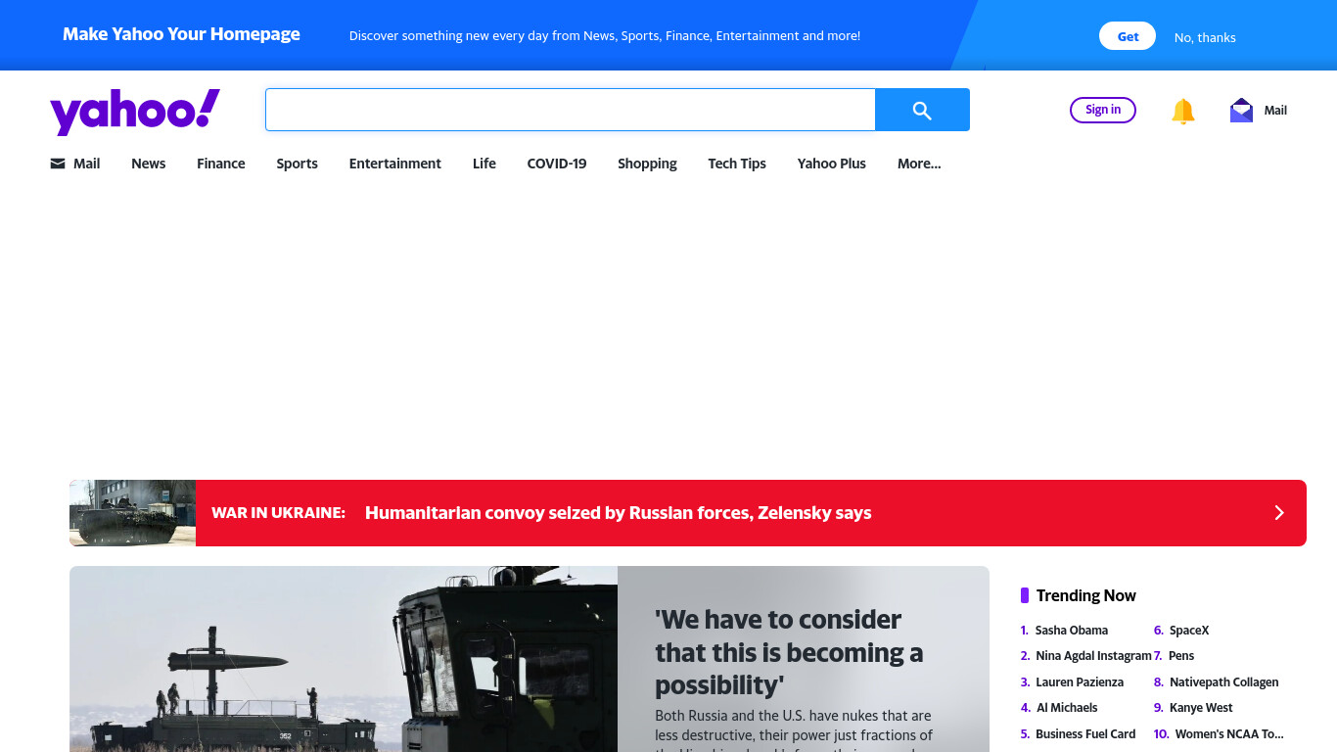Open the Yahoo Plus section
This screenshot has width=1337, height=752.
[x=832, y=164]
